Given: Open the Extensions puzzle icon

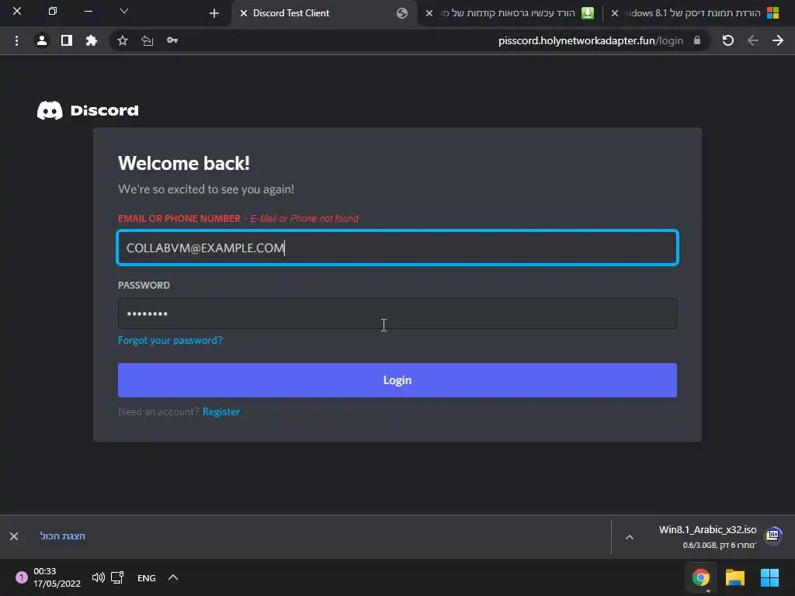Looking at the screenshot, I should [92, 40].
